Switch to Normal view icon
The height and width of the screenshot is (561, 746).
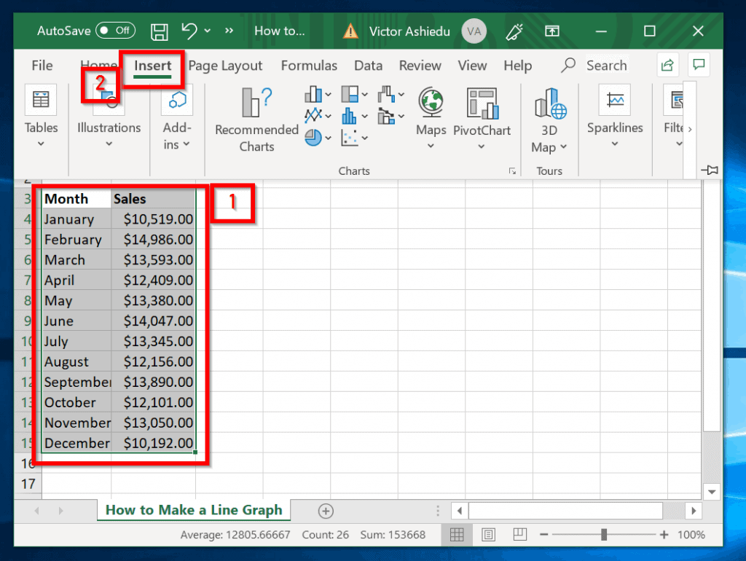[457, 535]
